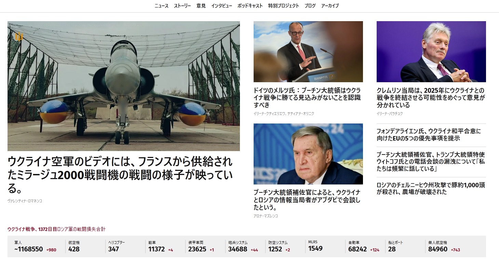
Task: Switch to ポッドキャスト section
Action: click(x=250, y=6)
